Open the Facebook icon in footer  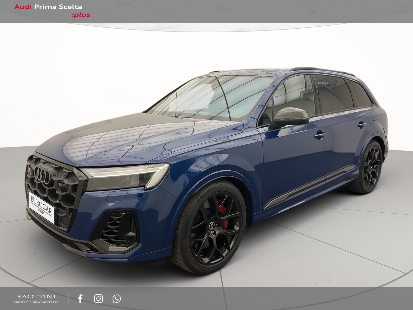coord(80,299)
